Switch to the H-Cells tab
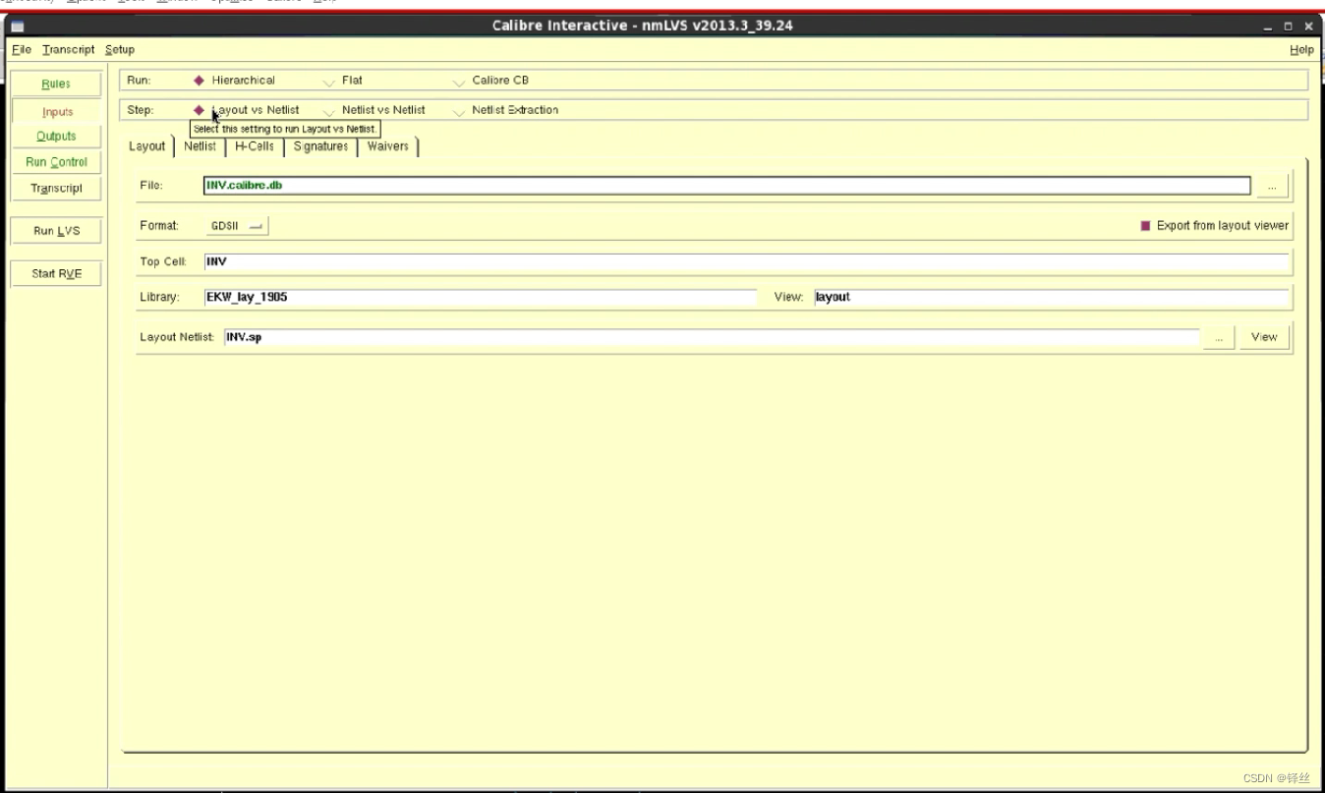 click(x=255, y=146)
